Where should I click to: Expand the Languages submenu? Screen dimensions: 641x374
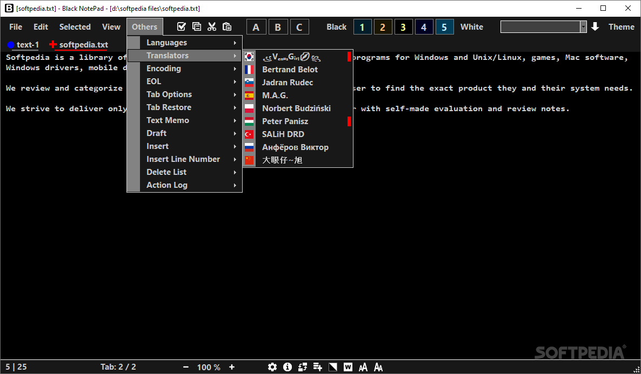(185, 43)
